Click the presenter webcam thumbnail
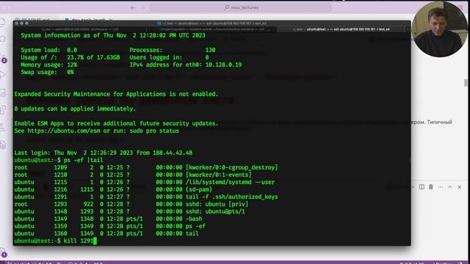 click(439, 30)
